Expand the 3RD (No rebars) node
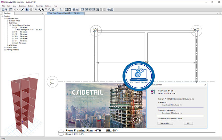Screen dimensions: 222x140 coord(13,36)
